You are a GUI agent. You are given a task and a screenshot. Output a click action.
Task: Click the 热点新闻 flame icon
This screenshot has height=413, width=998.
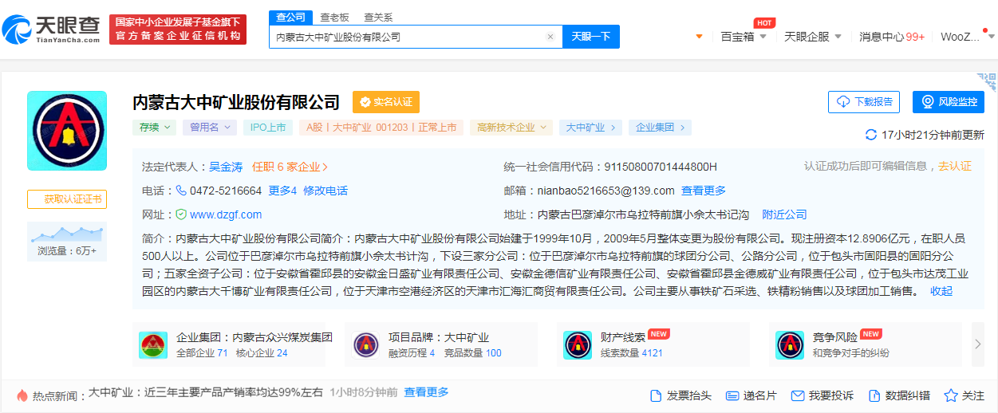pos(22,395)
